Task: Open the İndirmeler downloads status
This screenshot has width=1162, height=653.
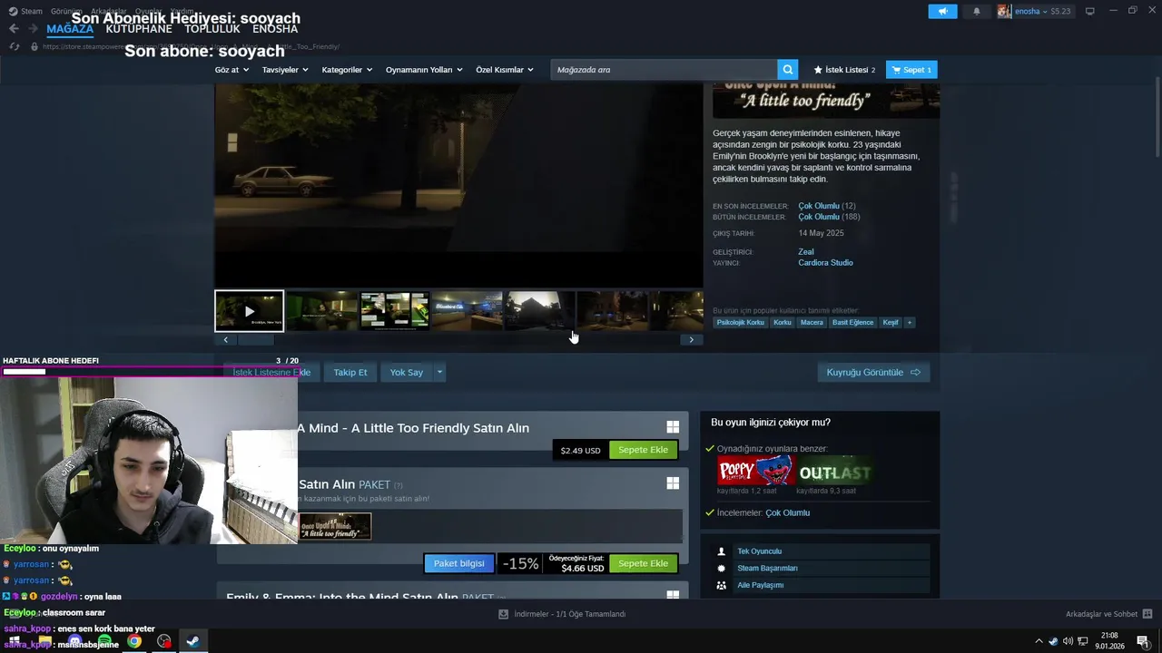Action: (562, 614)
